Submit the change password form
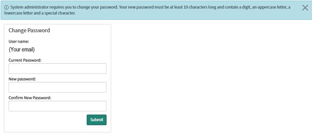 (x=97, y=120)
